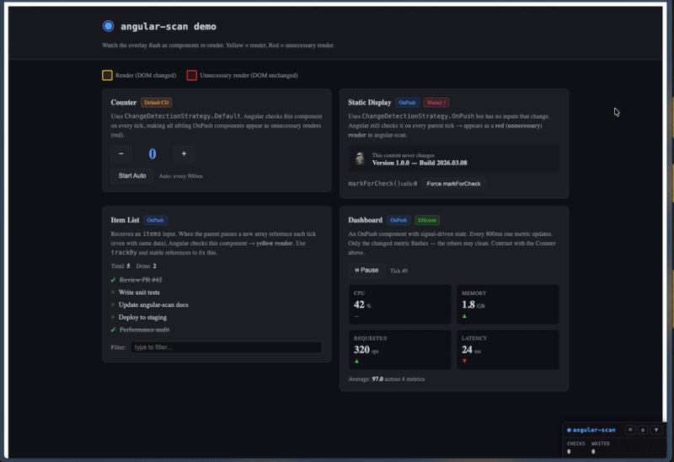Click the red Wasted badge on Static Display
The width and height of the screenshot is (674, 462).
click(x=436, y=102)
